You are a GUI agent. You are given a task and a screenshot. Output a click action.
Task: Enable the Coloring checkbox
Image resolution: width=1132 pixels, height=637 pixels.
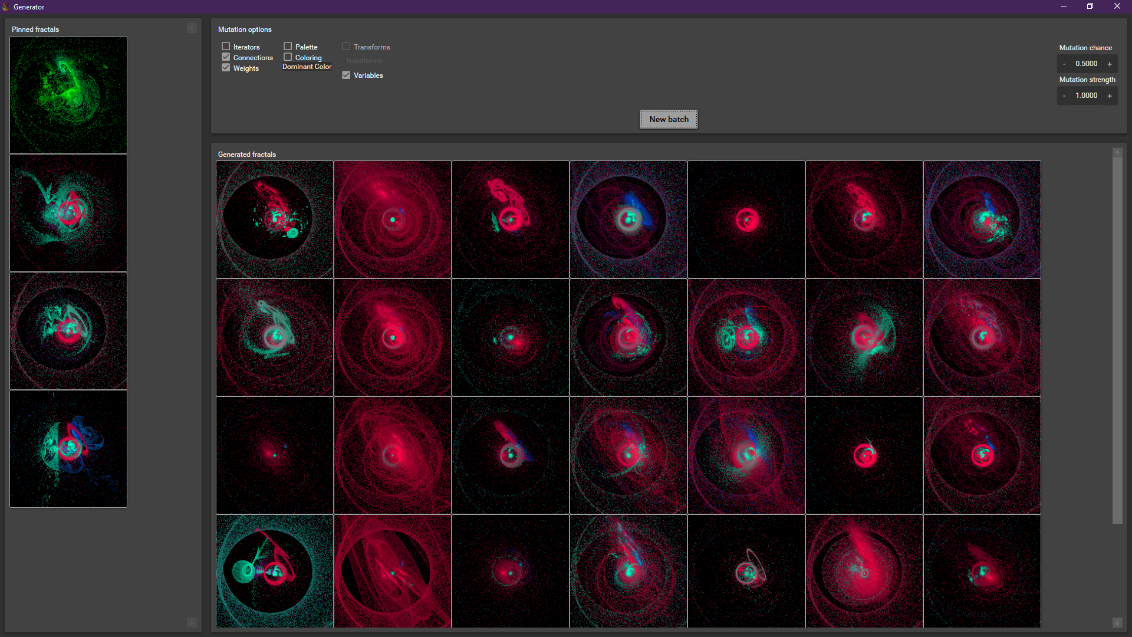(x=288, y=57)
